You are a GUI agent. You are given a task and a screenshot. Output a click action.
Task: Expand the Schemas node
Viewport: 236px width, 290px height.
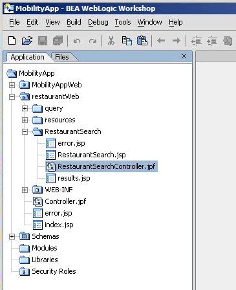point(12,236)
